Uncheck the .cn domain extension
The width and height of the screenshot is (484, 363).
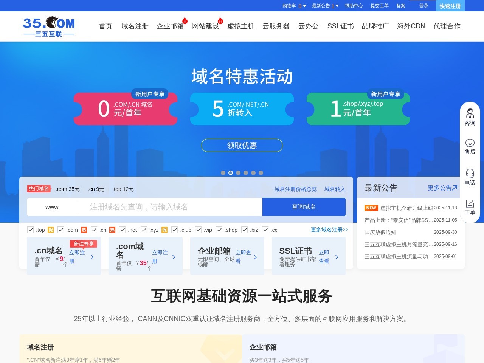coord(94,230)
